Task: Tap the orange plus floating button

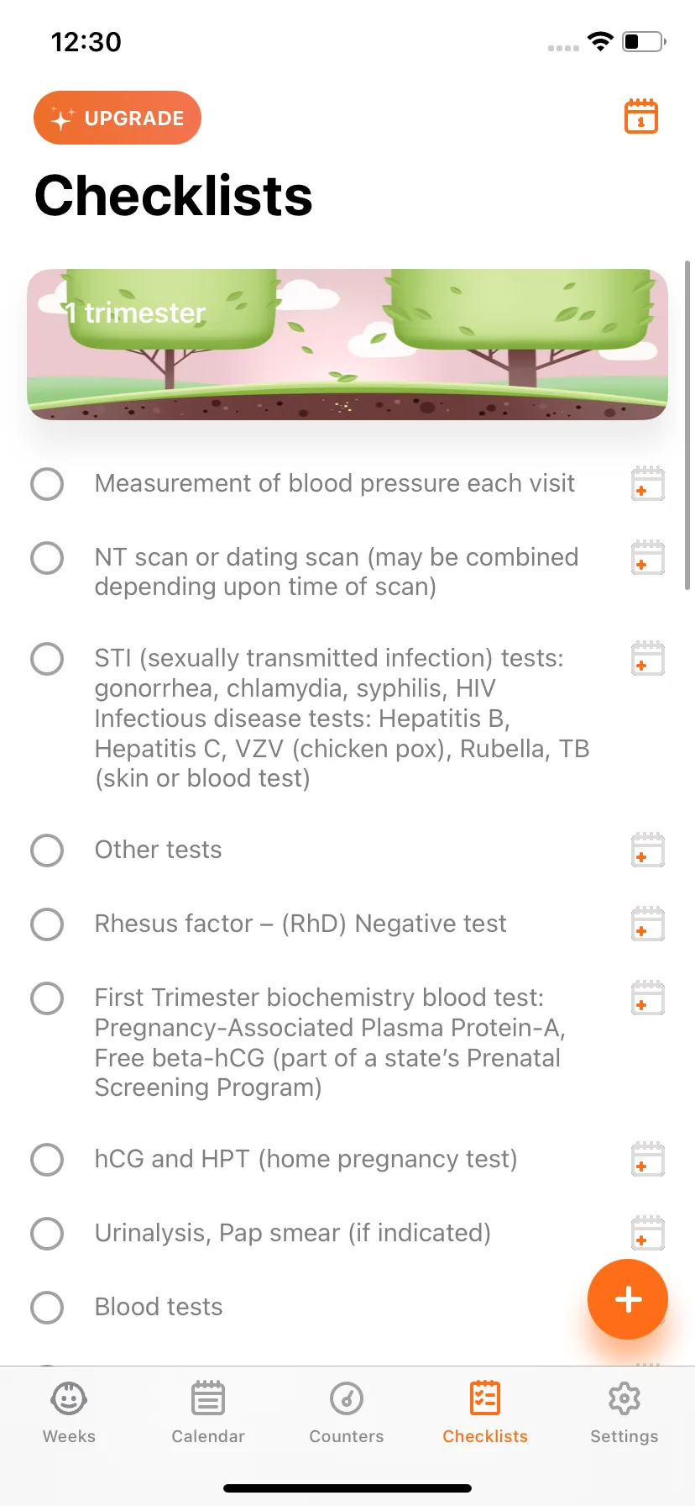Action: tap(628, 1299)
